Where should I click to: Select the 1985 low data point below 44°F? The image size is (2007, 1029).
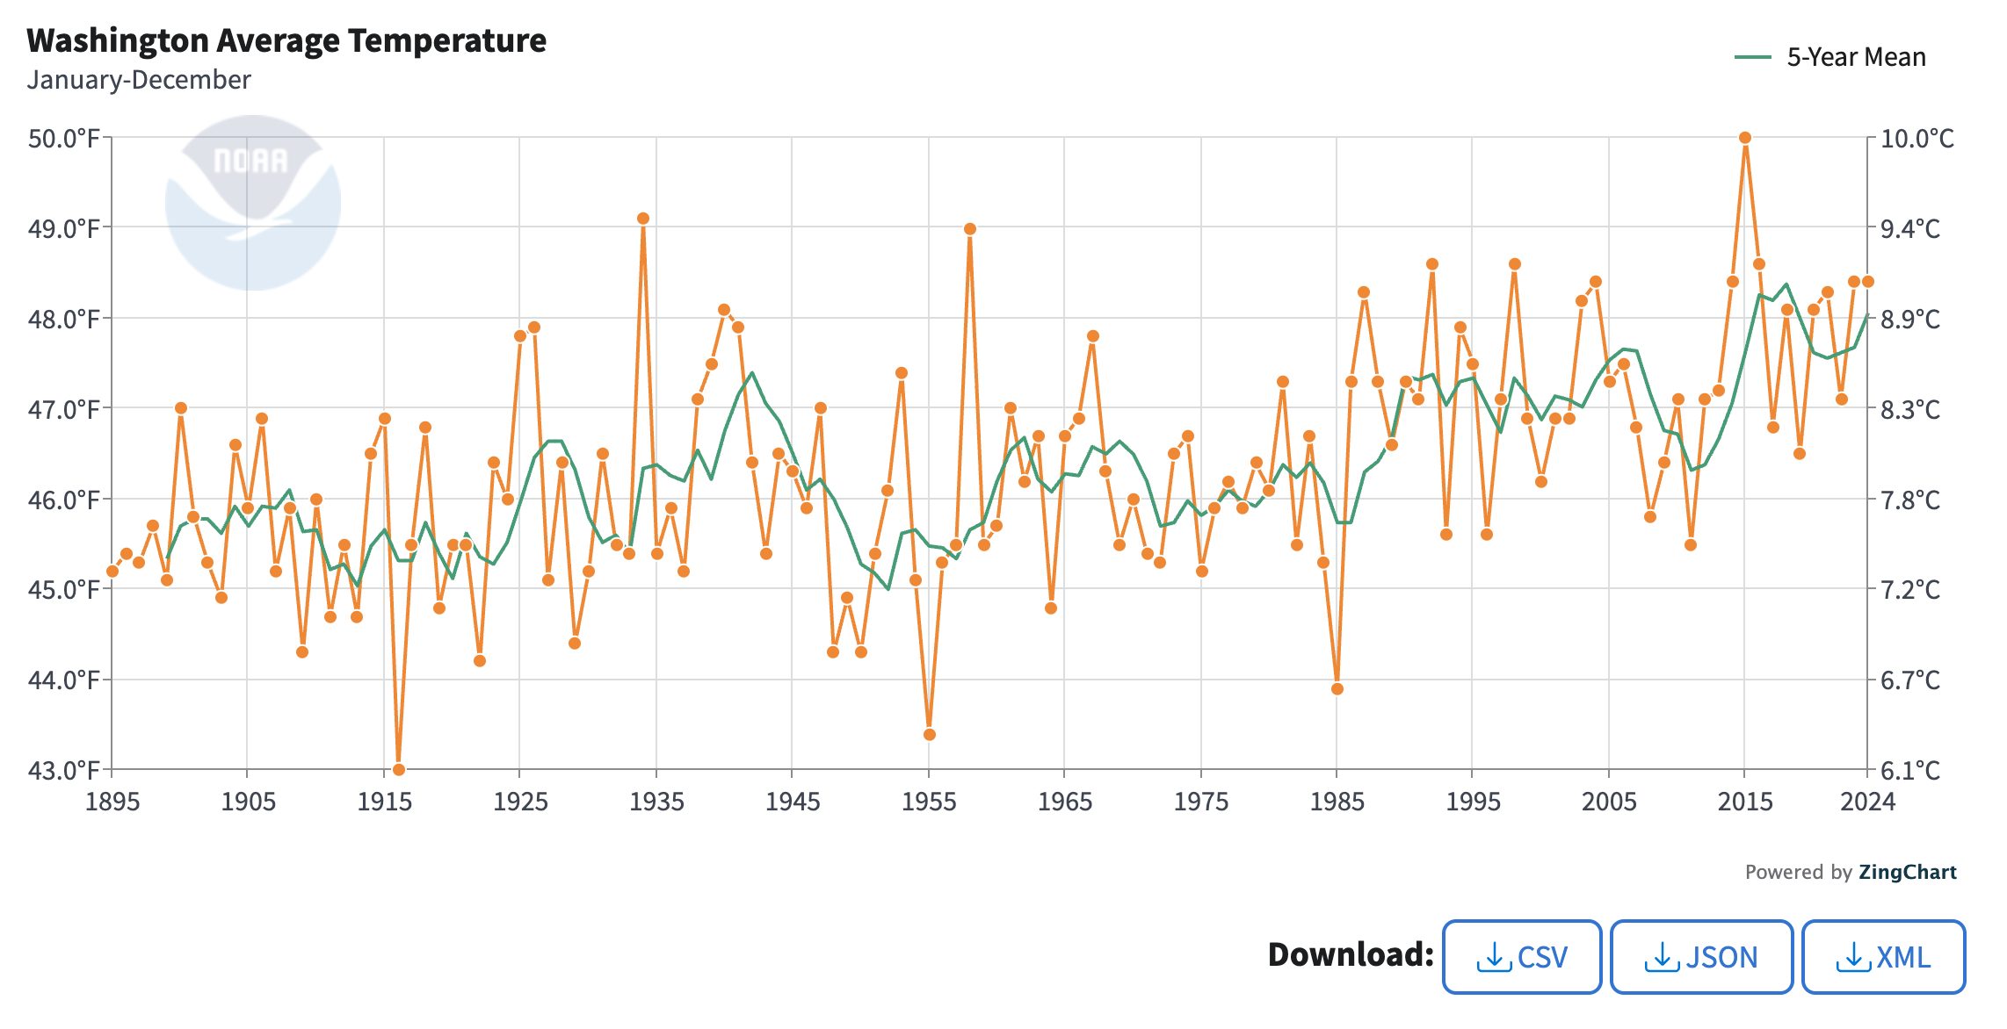click(1337, 689)
